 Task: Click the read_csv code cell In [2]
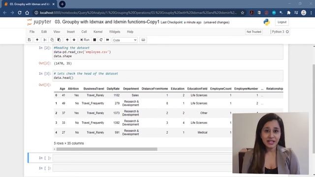coord(168,52)
